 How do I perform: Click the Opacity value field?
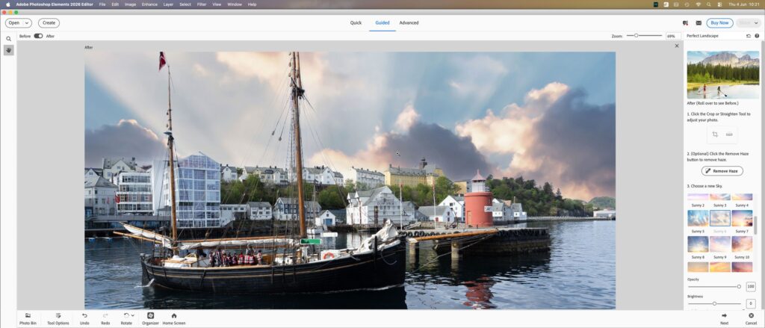tap(750, 286)
